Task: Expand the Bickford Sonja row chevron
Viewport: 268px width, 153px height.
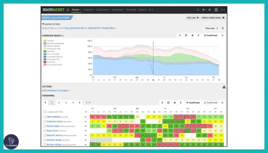Action: pyautogui.click(x=86, y=140)
